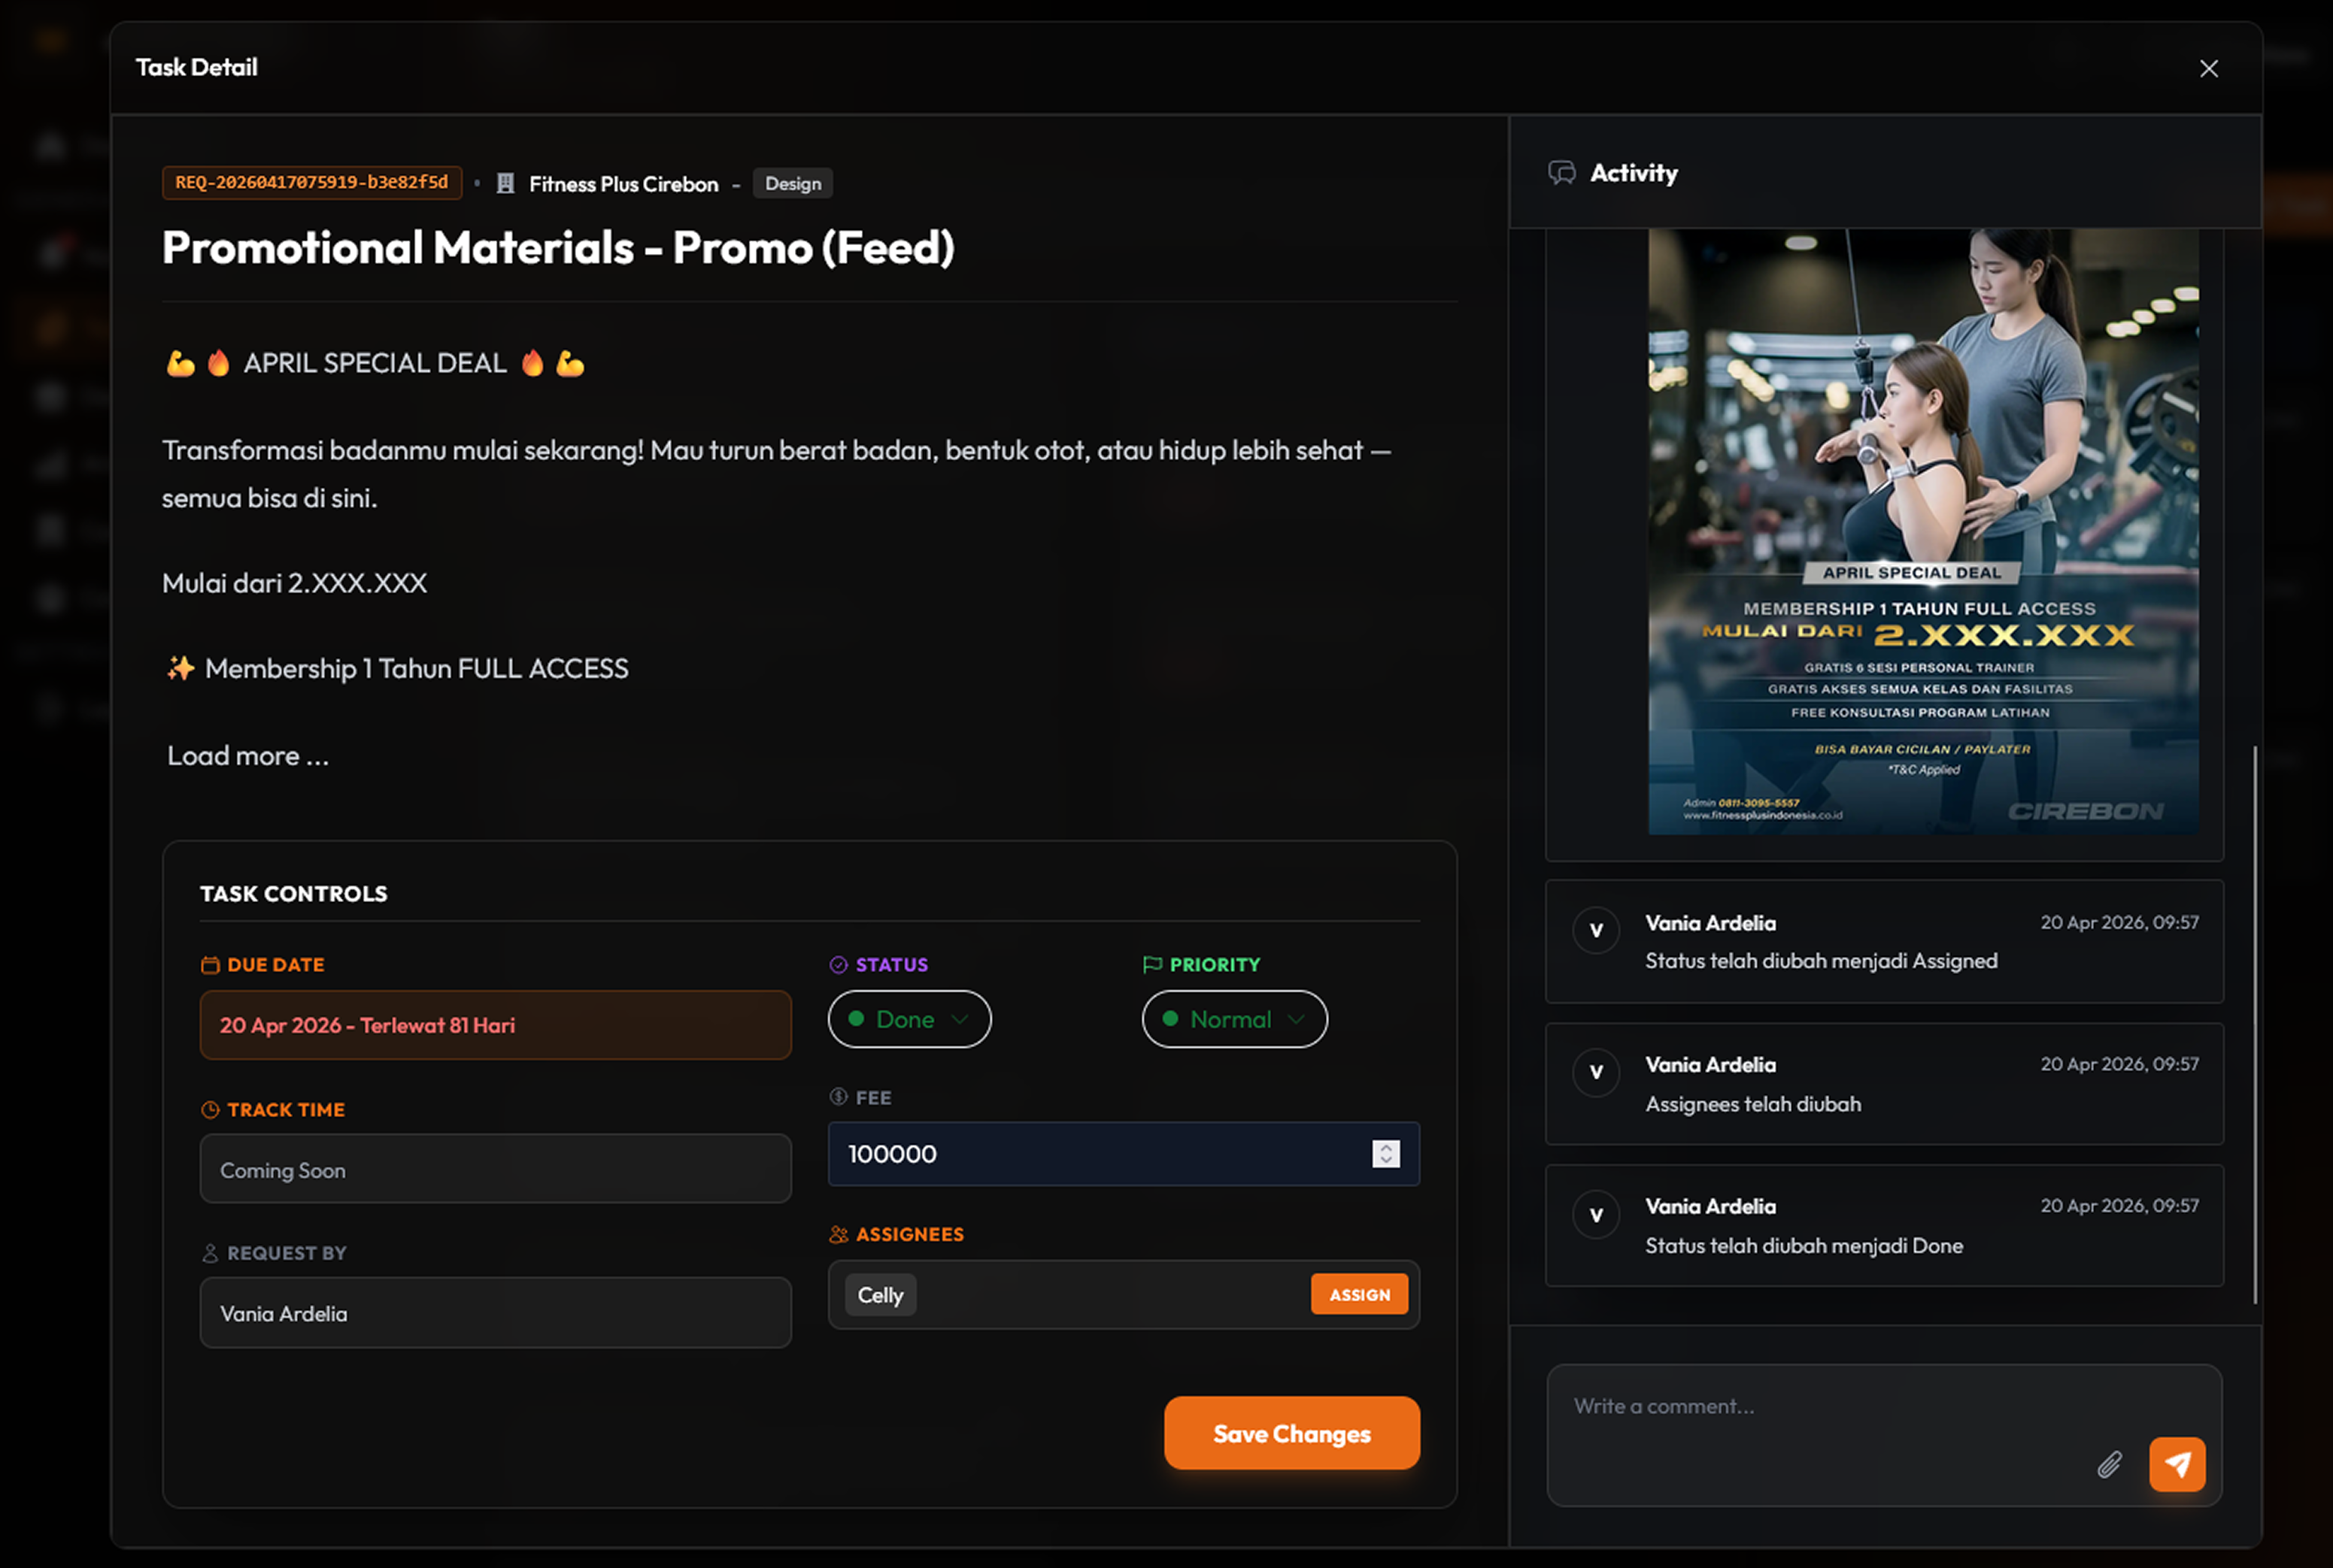The height and width of the screenshot is (1568, 2333).
Task: Click the building icon beside Fitness Plus Cirebon
Action: [x=506, y=184]
